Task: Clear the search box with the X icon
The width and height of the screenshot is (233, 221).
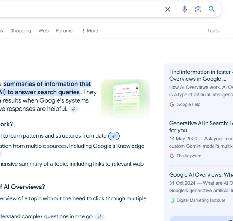Action: [167, 9]
